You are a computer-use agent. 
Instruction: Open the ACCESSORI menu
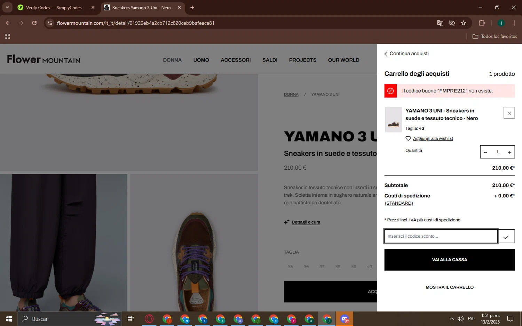tap(236, 60)
